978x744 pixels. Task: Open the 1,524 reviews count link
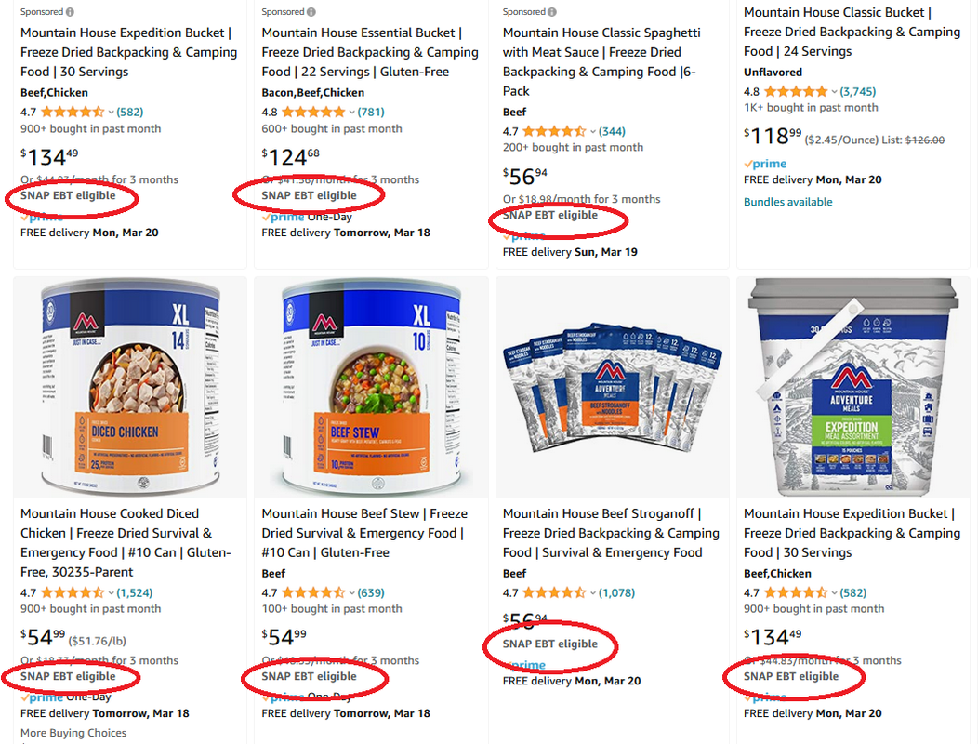(x=135, y=592)
